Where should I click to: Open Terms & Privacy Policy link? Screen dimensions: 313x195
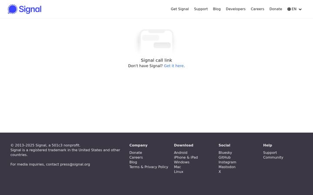coord(149,167)
